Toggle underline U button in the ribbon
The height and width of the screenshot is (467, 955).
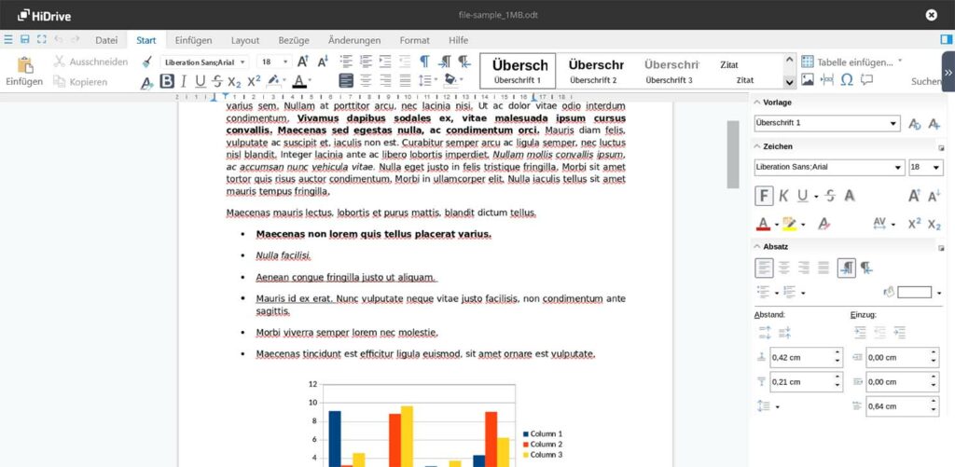(x=201, y=82)
